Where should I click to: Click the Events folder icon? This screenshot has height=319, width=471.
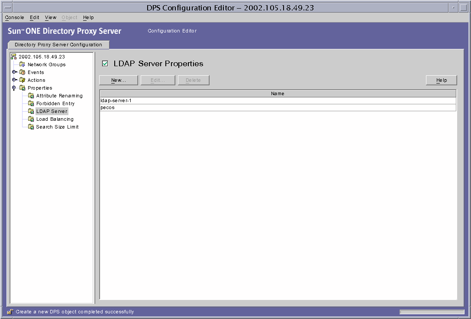pos(22,72)
